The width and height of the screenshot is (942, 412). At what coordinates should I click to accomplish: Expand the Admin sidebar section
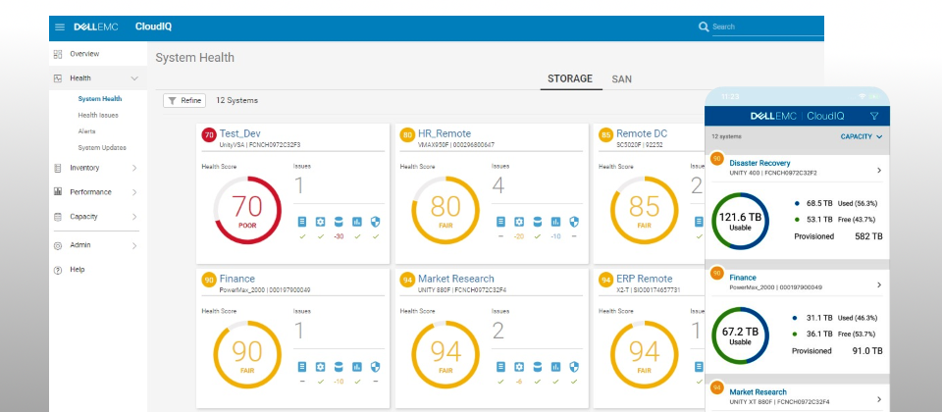pos(134,245)
